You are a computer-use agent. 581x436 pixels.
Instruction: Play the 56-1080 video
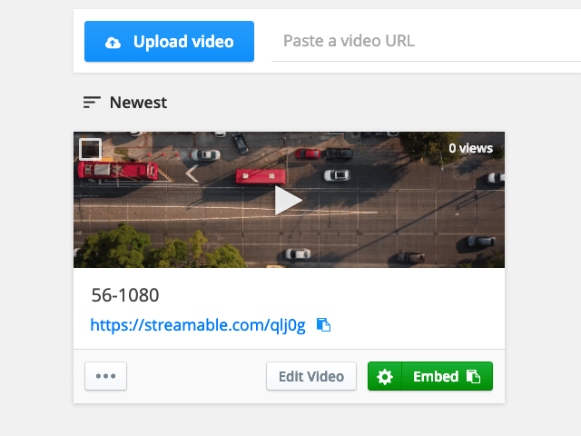point(289,200)
